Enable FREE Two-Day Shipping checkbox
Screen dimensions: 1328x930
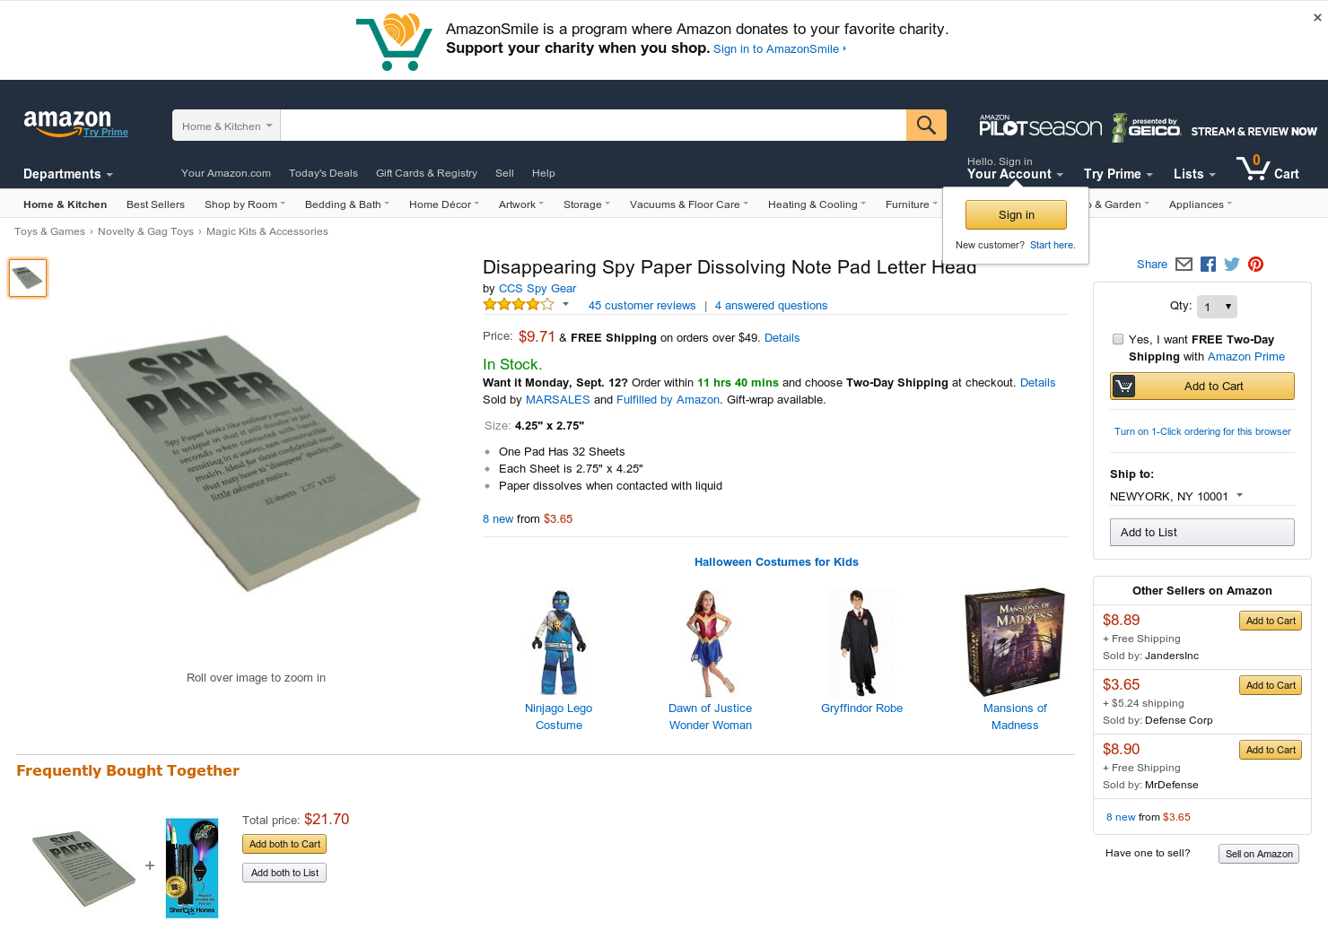tap(1118, 339)
